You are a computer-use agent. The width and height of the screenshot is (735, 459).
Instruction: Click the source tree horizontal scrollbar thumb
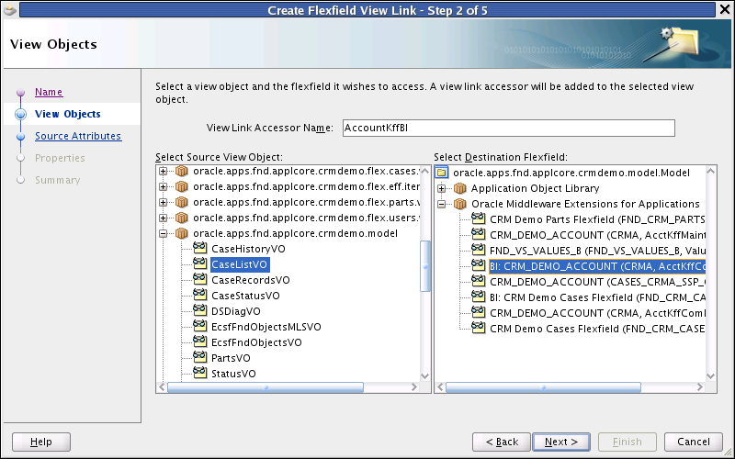click(x=266, y=387)
